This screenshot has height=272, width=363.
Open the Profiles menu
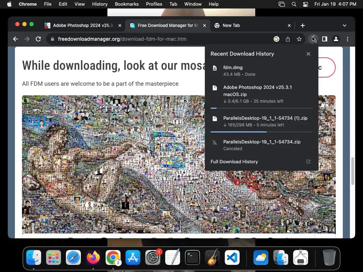point(154,4)
